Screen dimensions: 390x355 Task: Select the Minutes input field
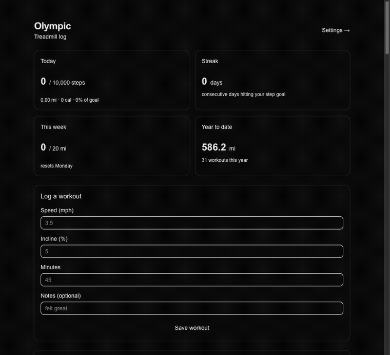[x=192, y=280]
